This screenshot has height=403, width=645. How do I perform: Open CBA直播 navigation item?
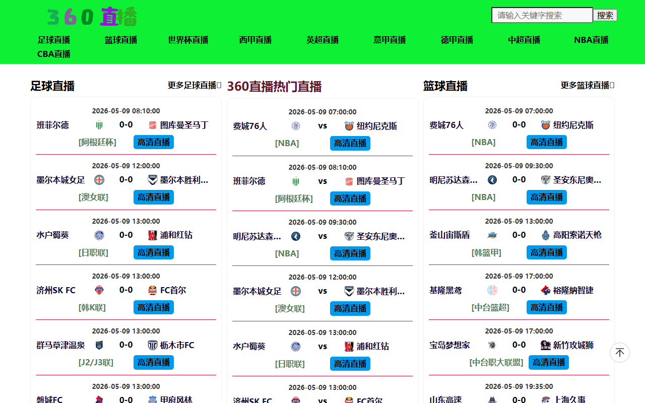point(54,54)
